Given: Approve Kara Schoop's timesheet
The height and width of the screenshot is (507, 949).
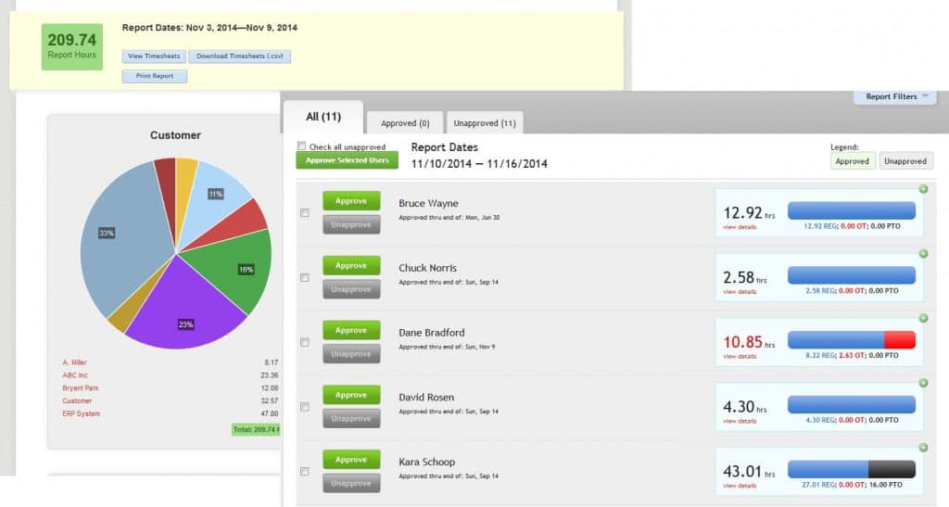Looking at the screenshot, I should (351, 460).
